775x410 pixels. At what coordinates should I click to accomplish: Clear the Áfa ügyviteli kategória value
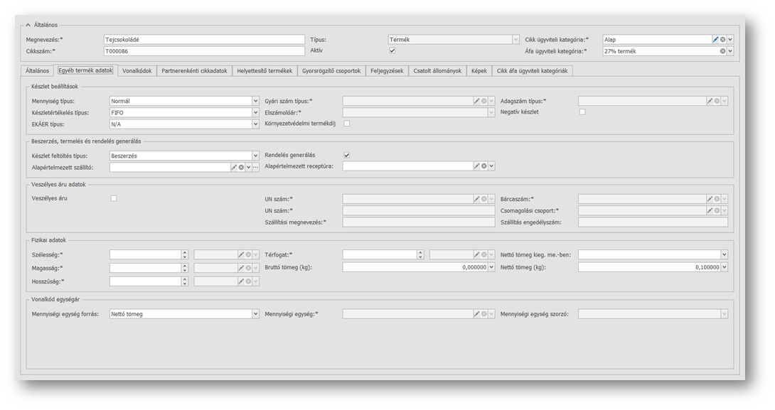(722, 51)
